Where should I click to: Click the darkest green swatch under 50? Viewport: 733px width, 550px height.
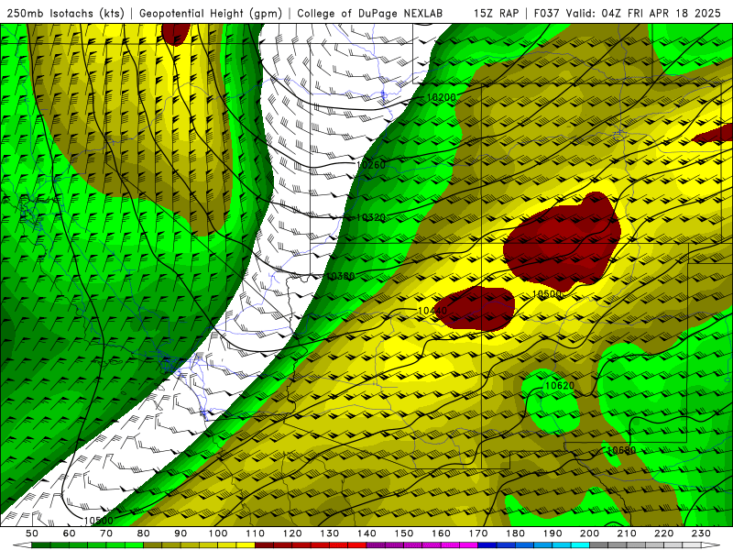tap(41, 545)
